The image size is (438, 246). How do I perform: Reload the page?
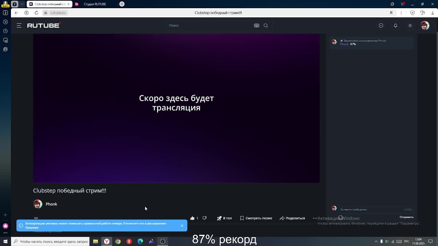[x=36, y=13]
